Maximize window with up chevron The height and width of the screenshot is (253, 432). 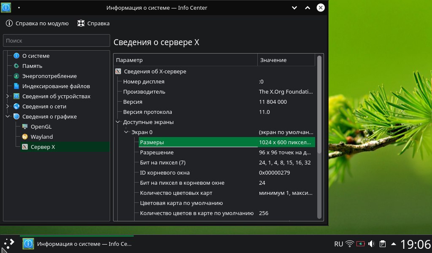click(x=308, y=8)
